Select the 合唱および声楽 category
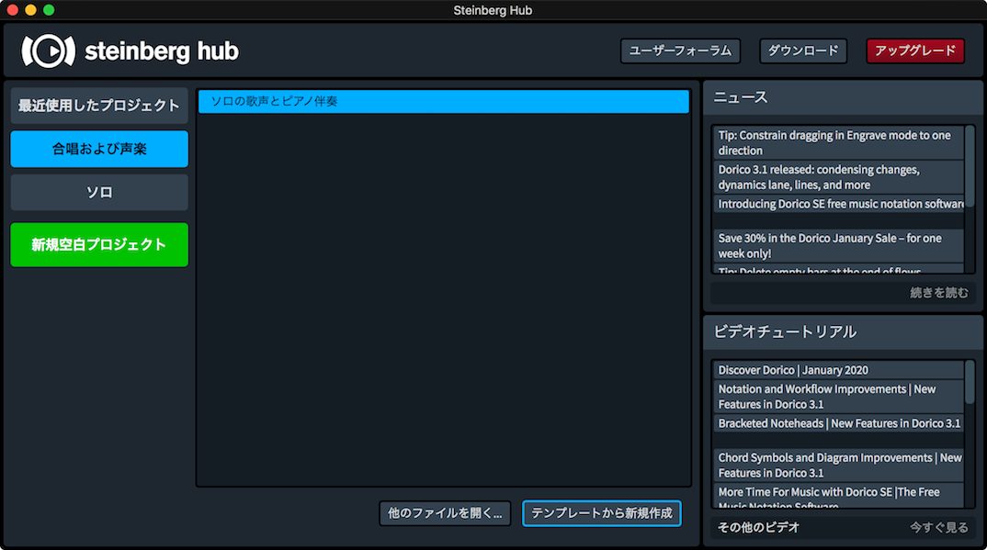This screenshot has height=550, width=987. [x=99, y=149]
